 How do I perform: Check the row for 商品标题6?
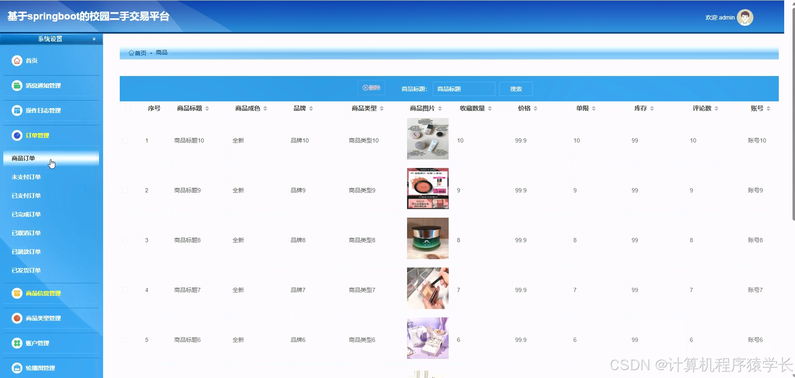pos(125,340)
